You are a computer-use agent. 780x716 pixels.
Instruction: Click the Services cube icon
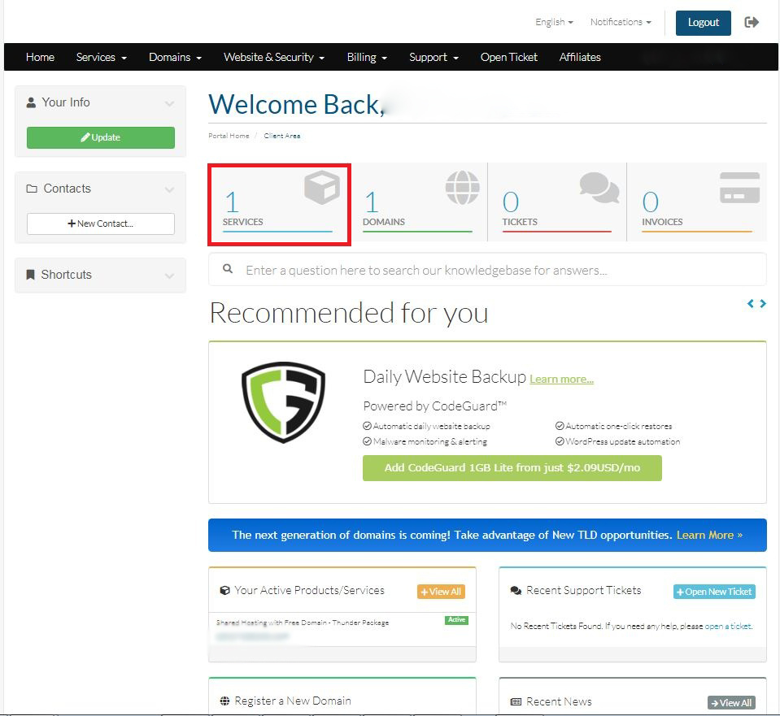[x=321, y=188]
